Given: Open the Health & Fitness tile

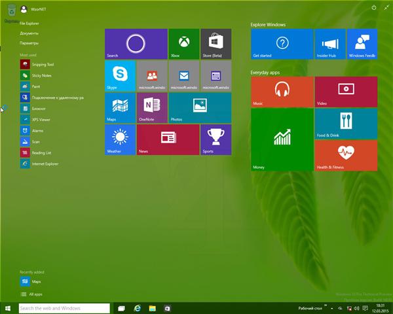Looking at the screenshot, I should (x=345, y=155).
